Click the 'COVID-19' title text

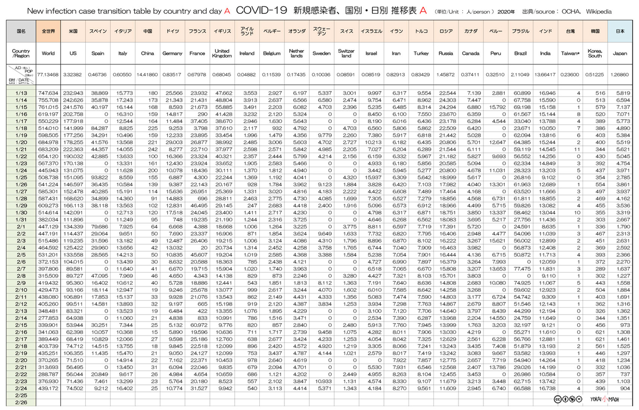click(261, 10)
